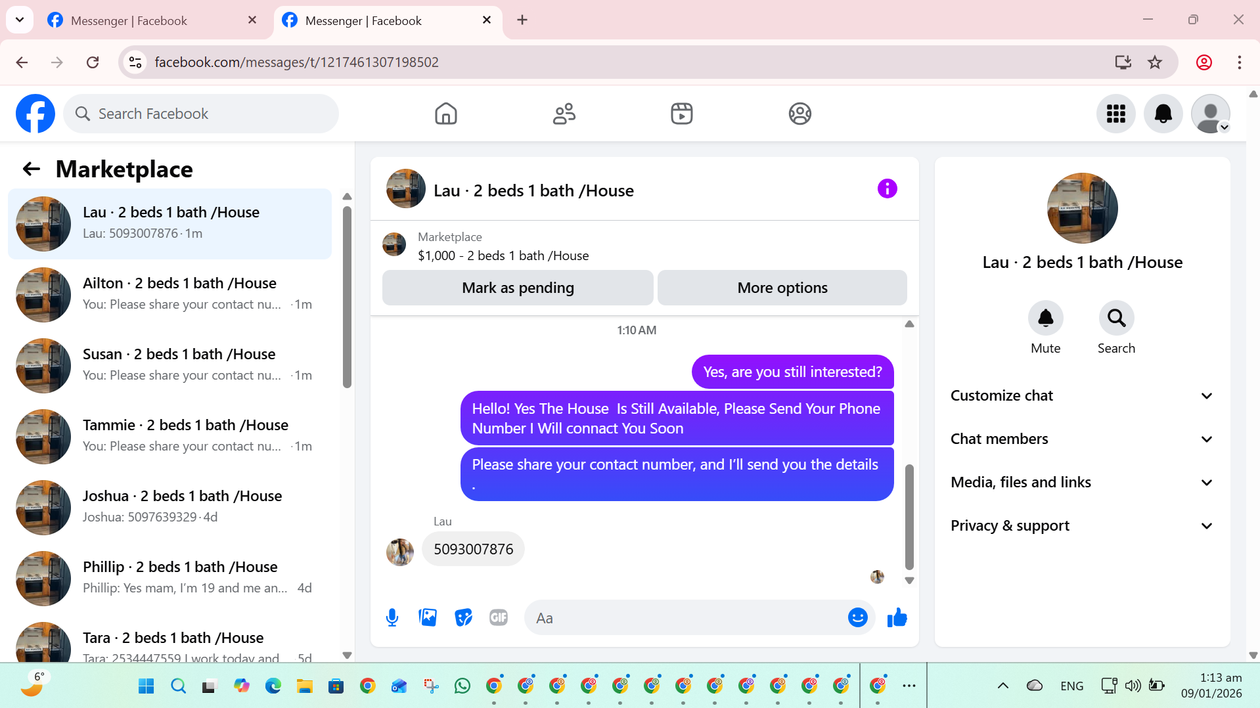Open the account profile picture menu
Screen dimensions: 1260x708
point(1211,114)
